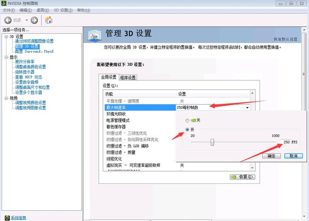309x221 pixels.
Task: Select the 关 radio button
Action: click(x=187, y=120)
